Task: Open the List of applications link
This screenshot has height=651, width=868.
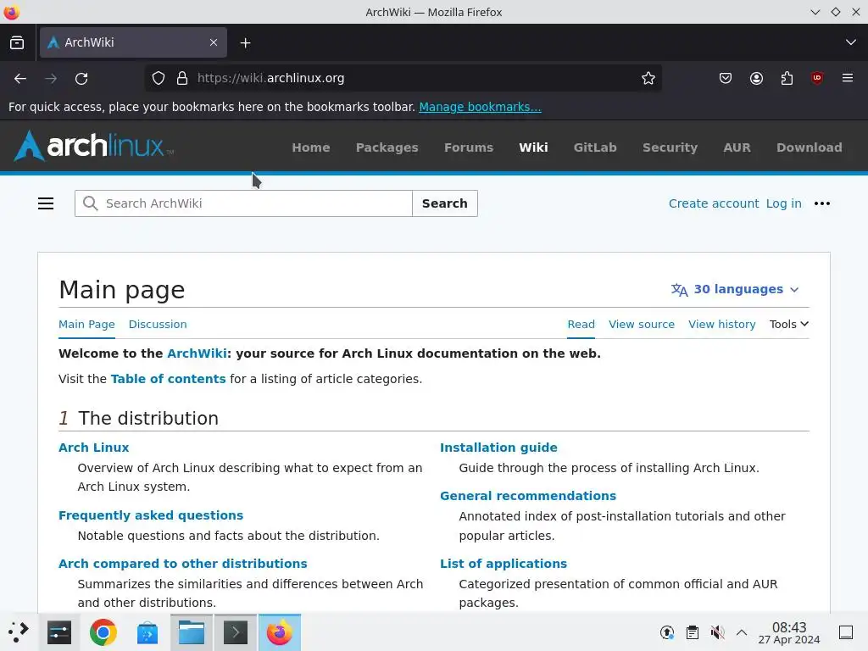Action: pyautogui.click(x=504, y=564)
